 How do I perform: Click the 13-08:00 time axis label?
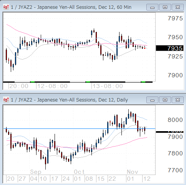click(x=108, y=86)
